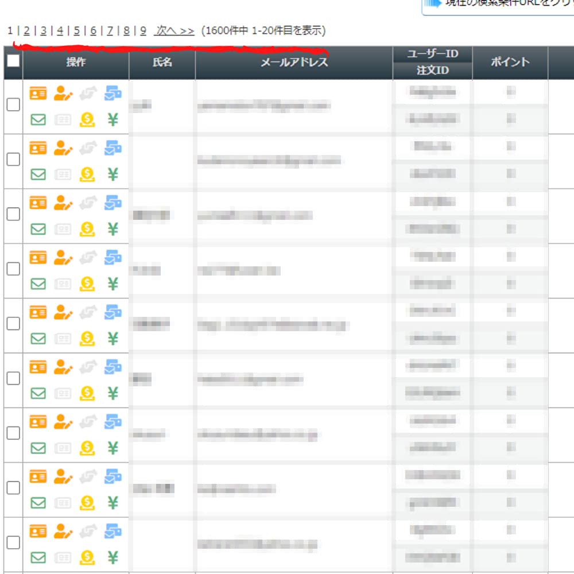Click the yellow coin icon in third row
This screenshot has height=574, width=574.
[x=87, y=229]
